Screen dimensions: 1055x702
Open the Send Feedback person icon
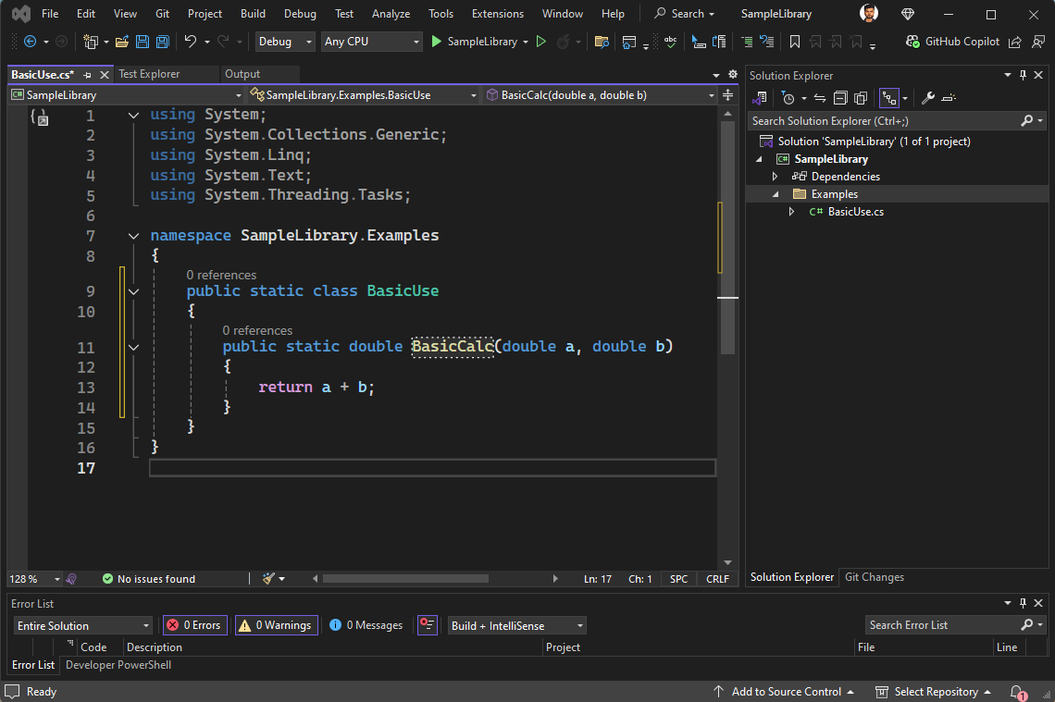click(x=1038, y=42)
